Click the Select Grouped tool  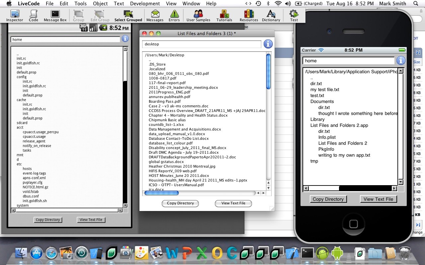point(128,15)
